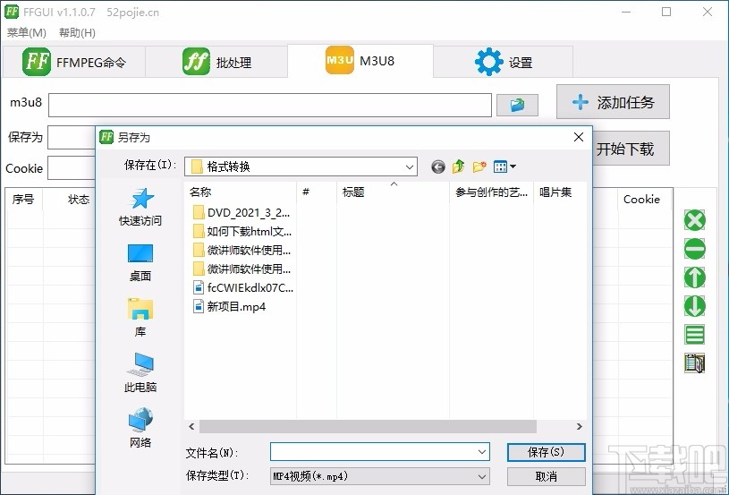This screenshot has height=495, width=729.
Task: Sort by the 名称 column header
Action: coord(241,192)
